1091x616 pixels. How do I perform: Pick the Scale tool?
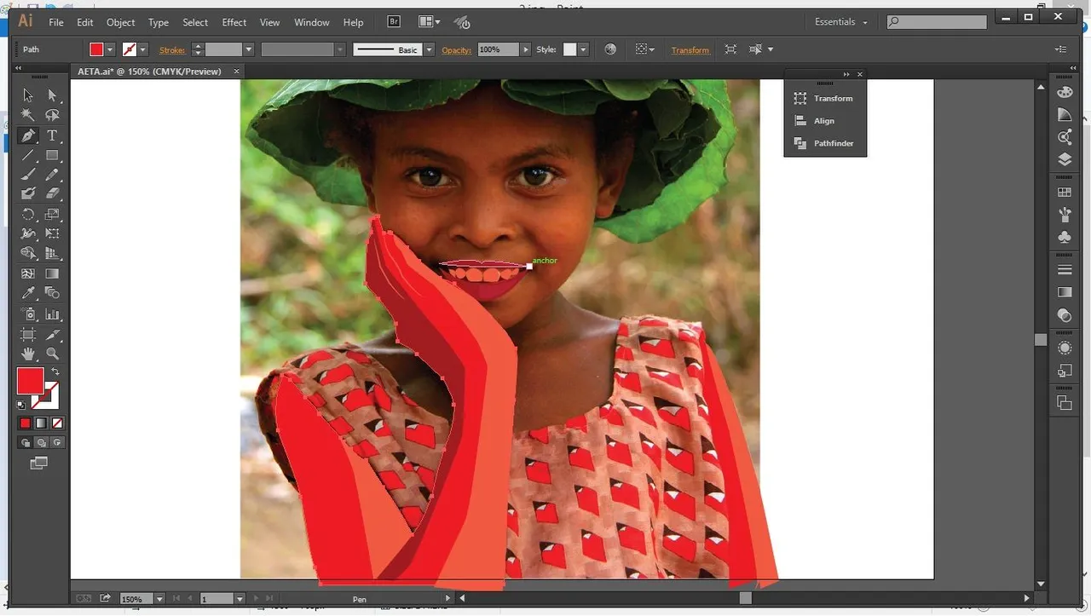pos(52,214)
